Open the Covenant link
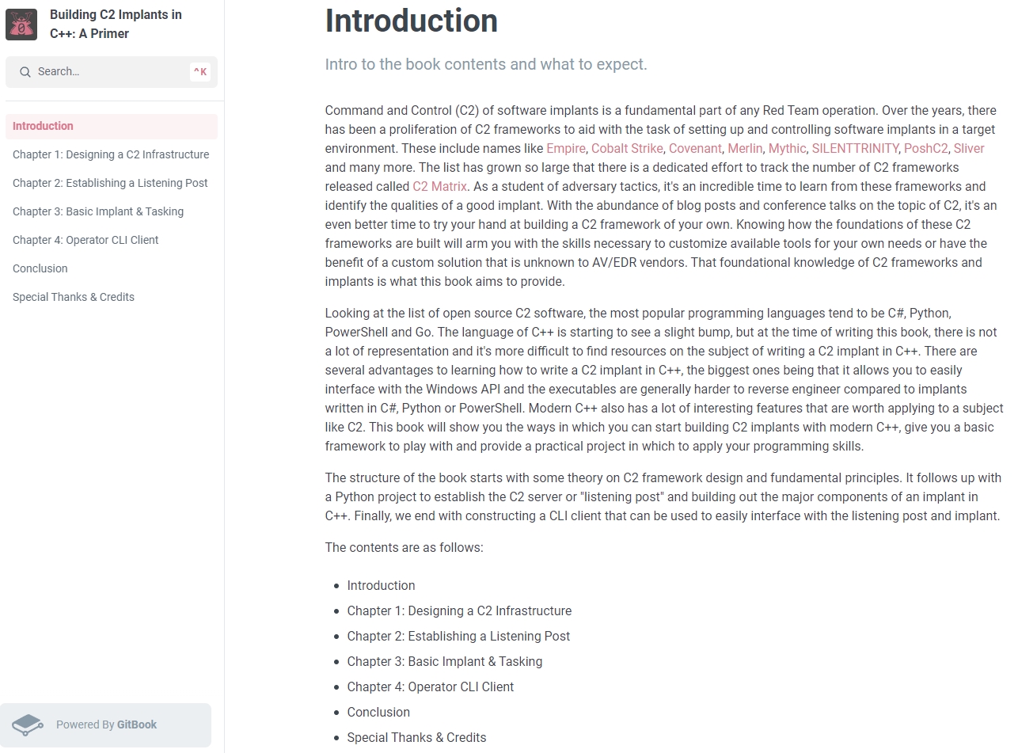1018x753 pixels. click(x=695, y=148)
